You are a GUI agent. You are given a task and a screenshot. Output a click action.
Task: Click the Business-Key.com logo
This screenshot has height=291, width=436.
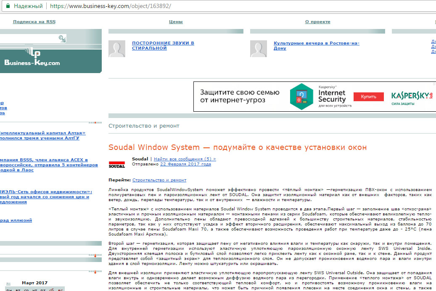pyautogui.click(x=32, y=58)
